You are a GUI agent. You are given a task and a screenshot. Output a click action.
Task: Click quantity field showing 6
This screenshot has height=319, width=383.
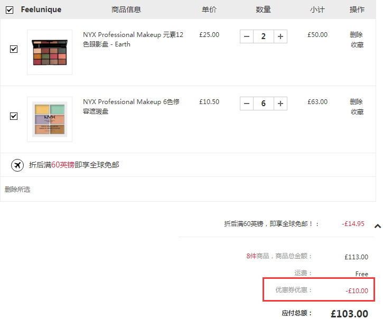click(264, 104)
